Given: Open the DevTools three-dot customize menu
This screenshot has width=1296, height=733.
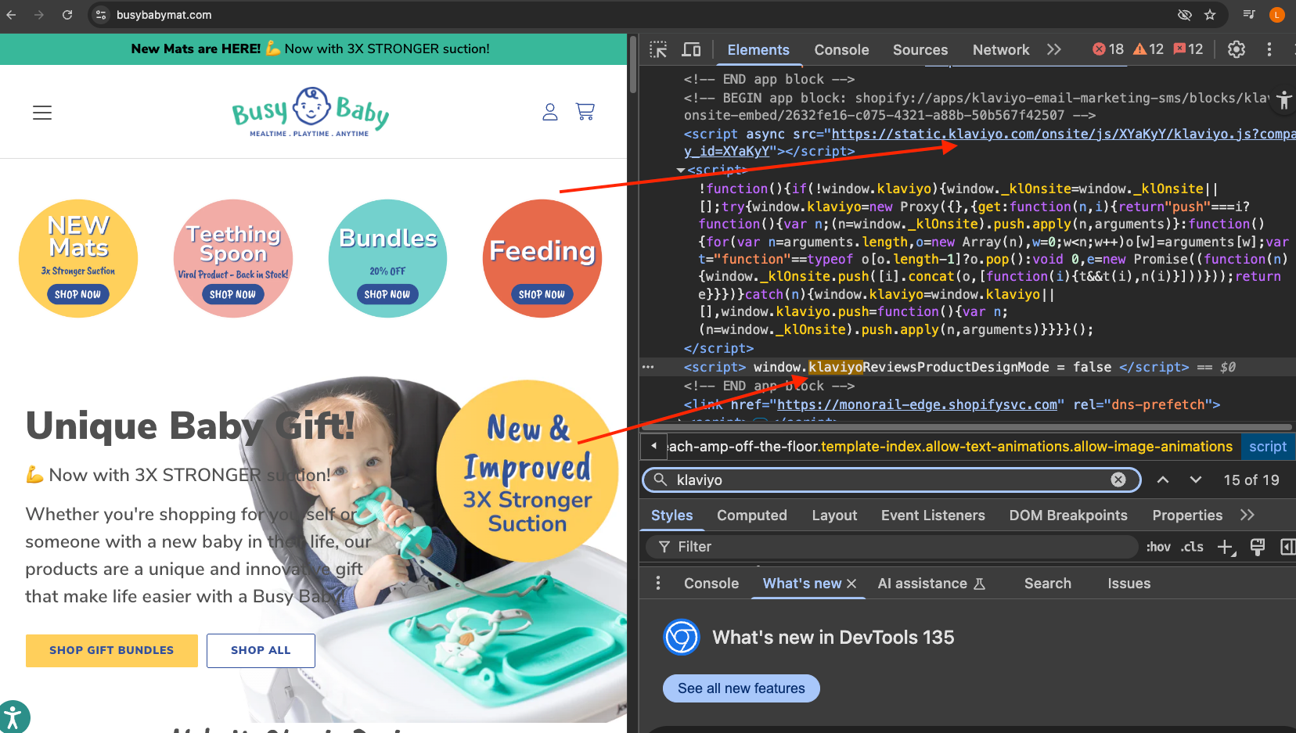Looking at the screenshot, I should 1269,50.
